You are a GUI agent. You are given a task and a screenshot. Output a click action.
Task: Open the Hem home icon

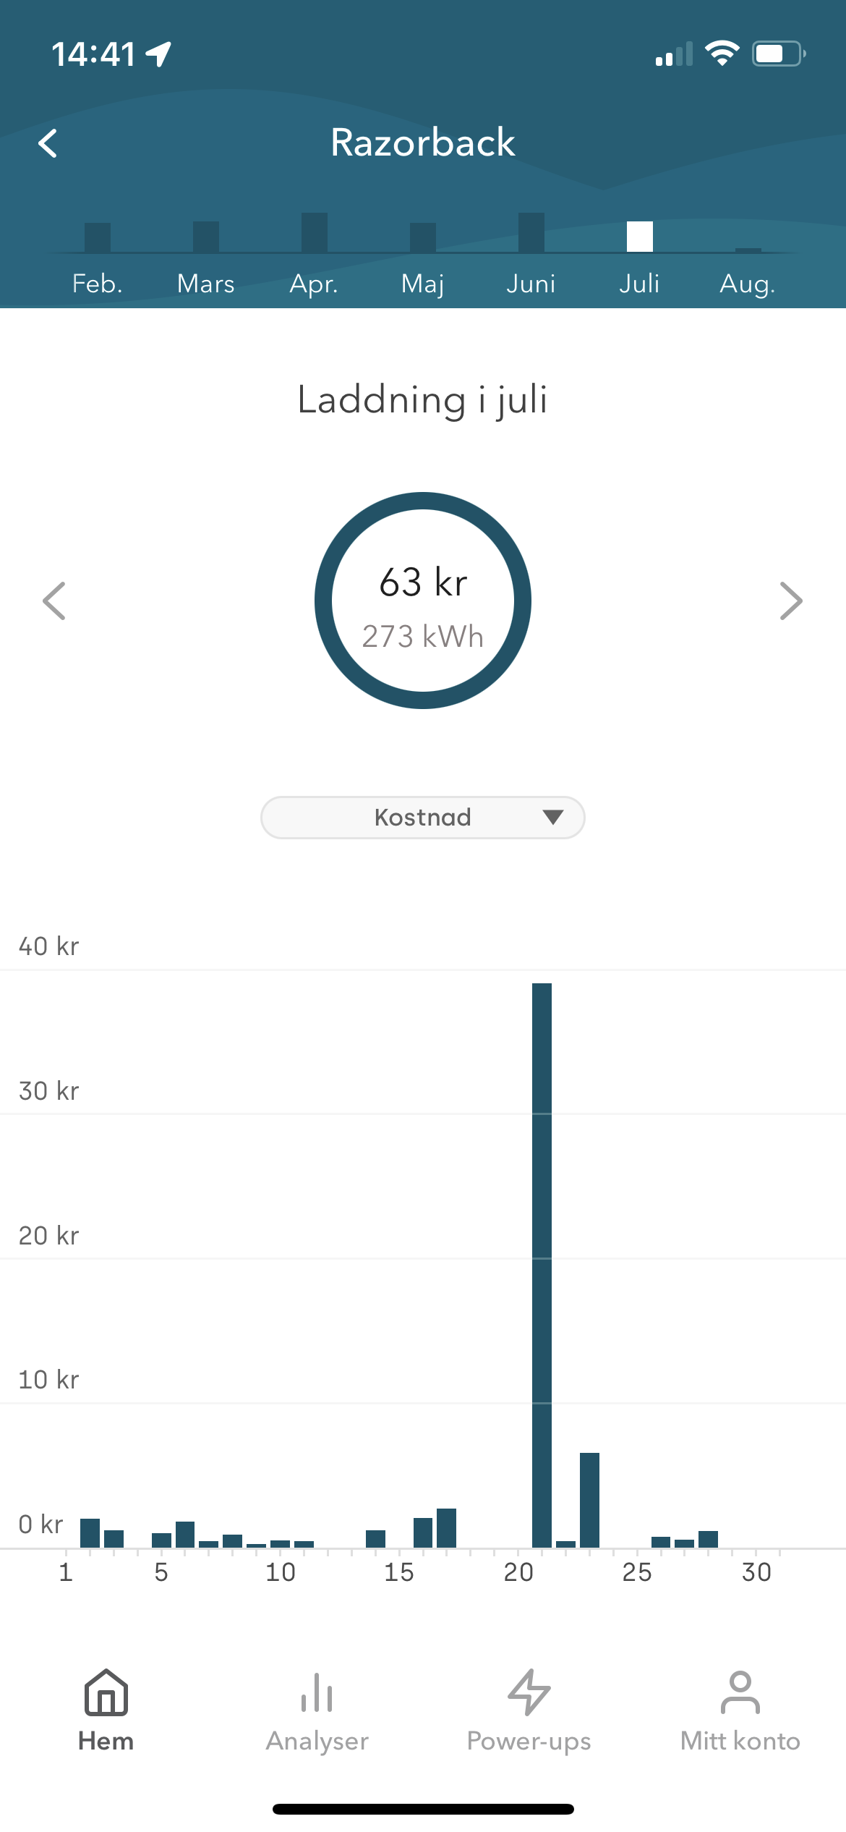(106, 1692)
